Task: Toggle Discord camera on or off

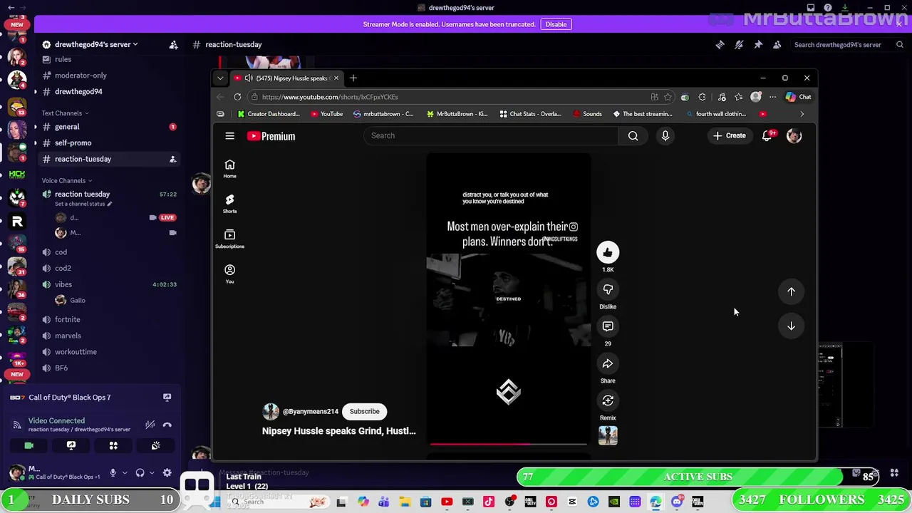Action: (x=29, y=445)
